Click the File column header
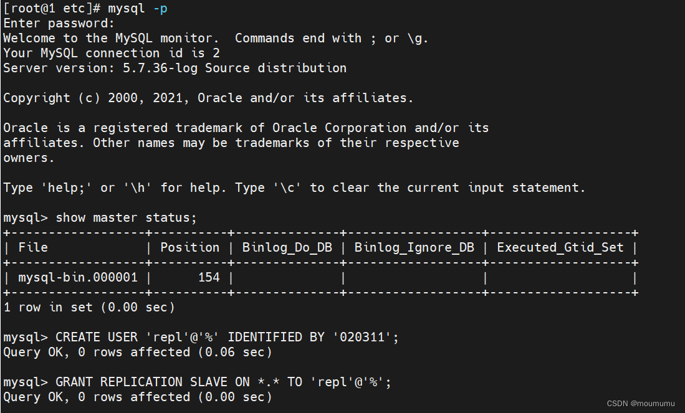The image size is (685, 413). [33, 247]
